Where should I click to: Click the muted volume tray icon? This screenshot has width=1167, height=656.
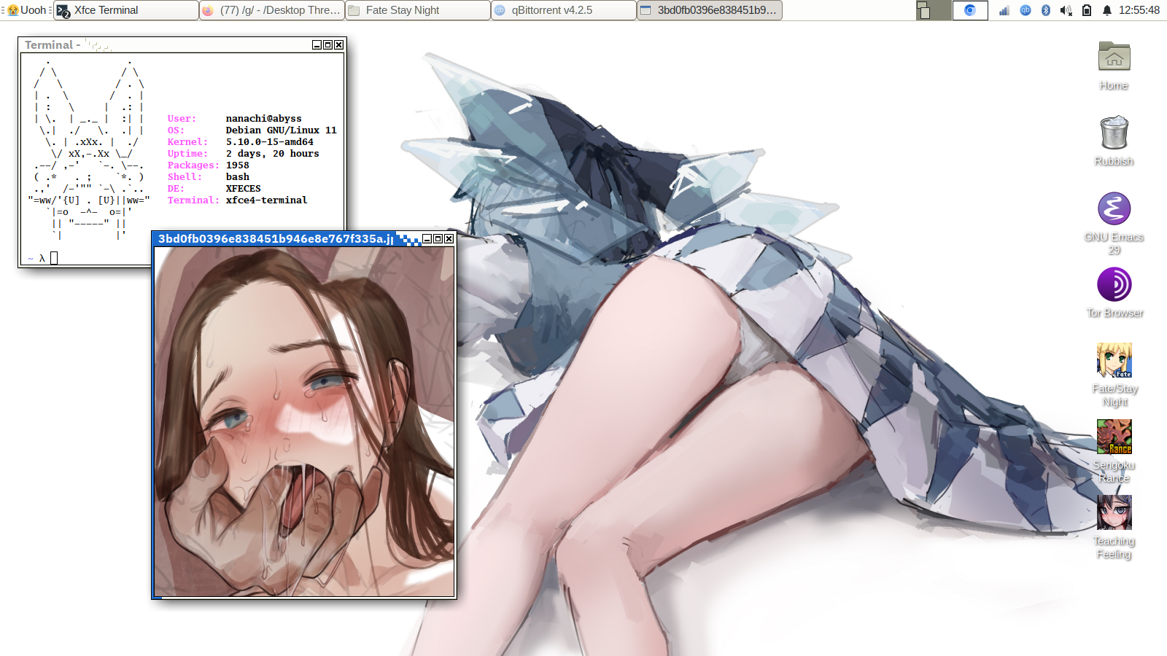1066,10
